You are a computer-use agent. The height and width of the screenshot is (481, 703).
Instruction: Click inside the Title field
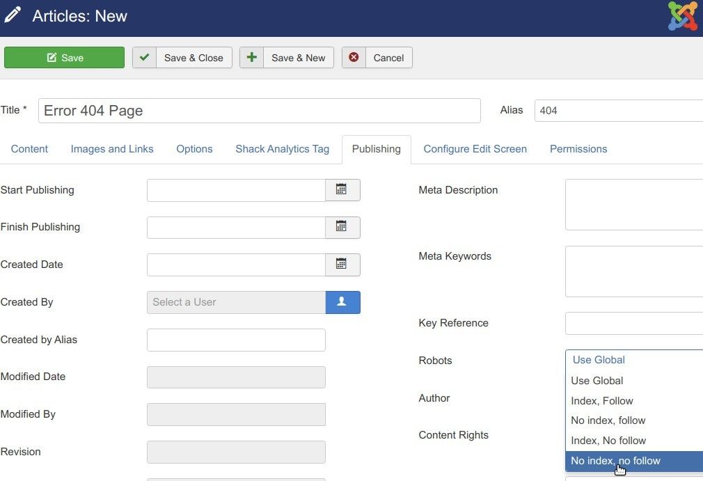[x=260, y=110]
